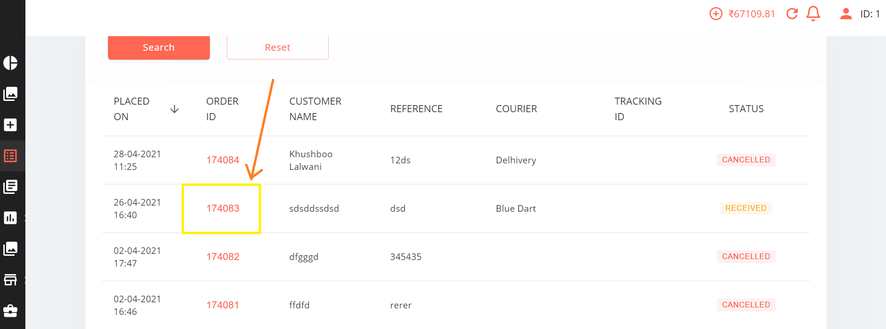Click the document stack sidebar icon
Image resolution: width=886 pixels, height=329 pixels.
[10, 187]
